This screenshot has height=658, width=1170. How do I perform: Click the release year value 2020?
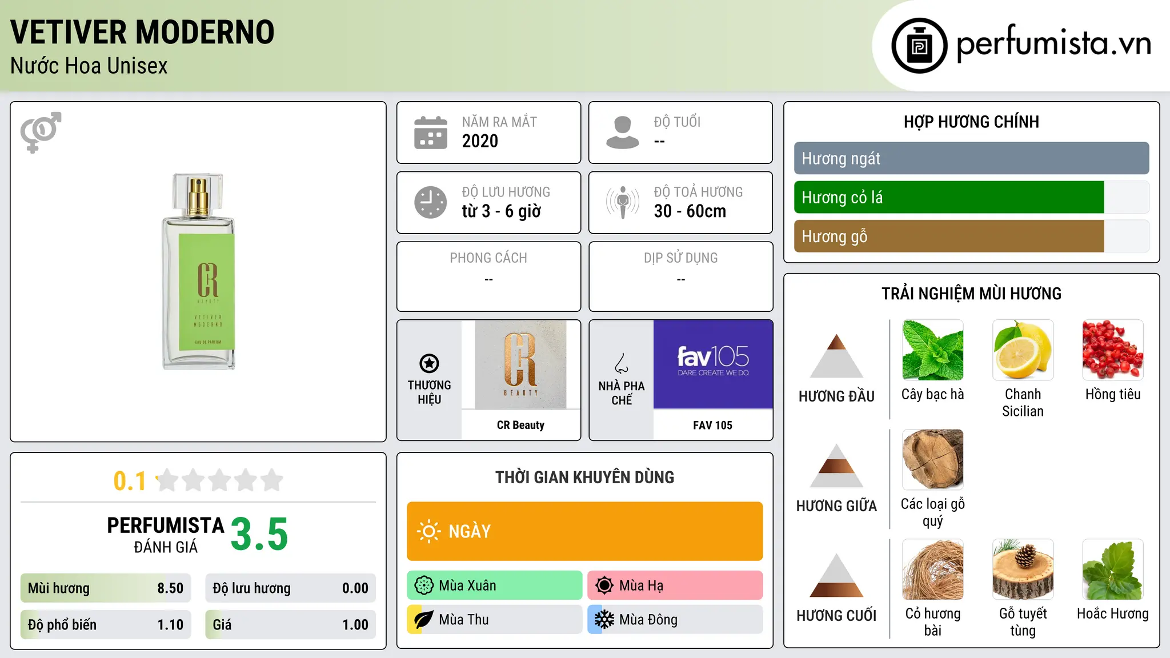pos(480,141)
